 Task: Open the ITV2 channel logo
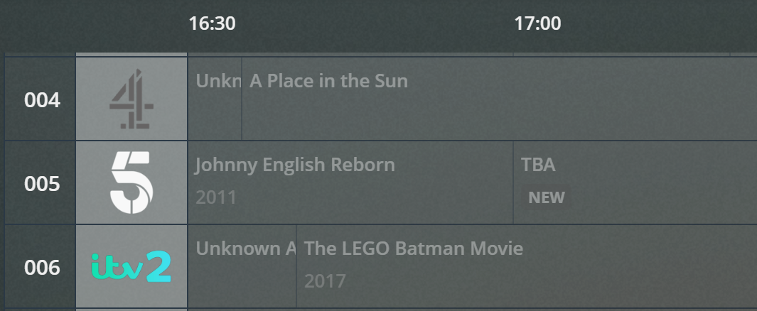point(131,267)
